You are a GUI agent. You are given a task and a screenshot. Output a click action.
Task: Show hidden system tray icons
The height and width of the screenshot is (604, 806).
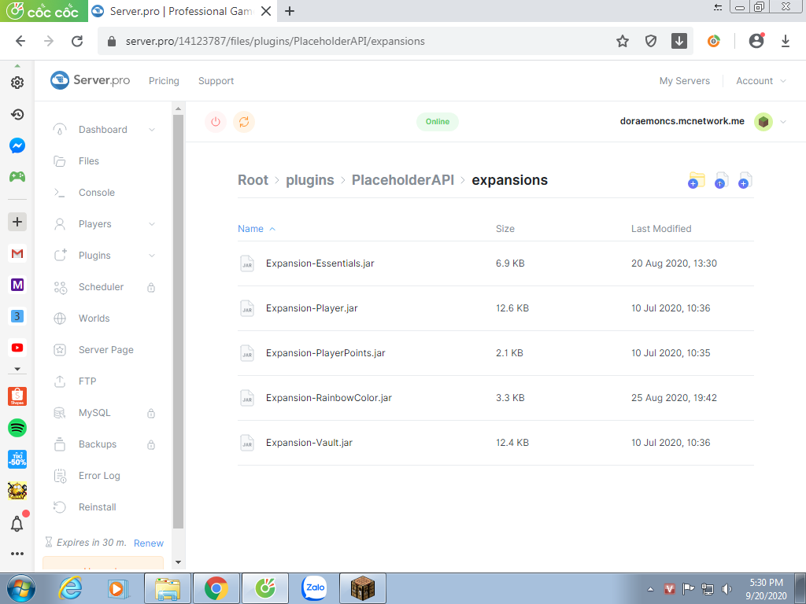click(650, 589)
